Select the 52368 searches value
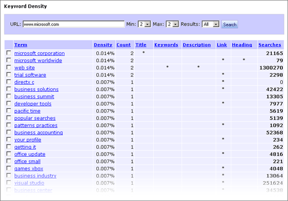288x201 pixels. (275, 133)
